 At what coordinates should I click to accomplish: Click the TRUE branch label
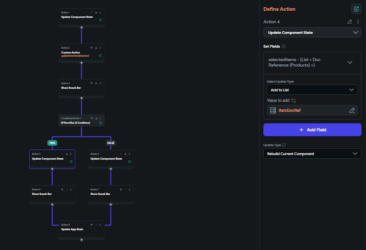[x=52, y=143]
